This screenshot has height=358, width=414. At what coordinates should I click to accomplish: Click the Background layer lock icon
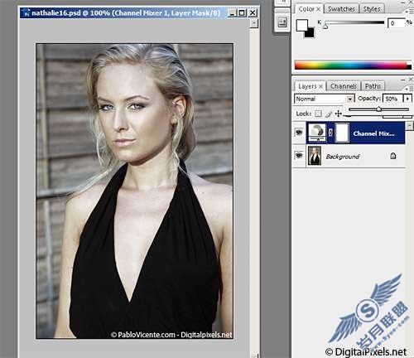pos(393,156)
